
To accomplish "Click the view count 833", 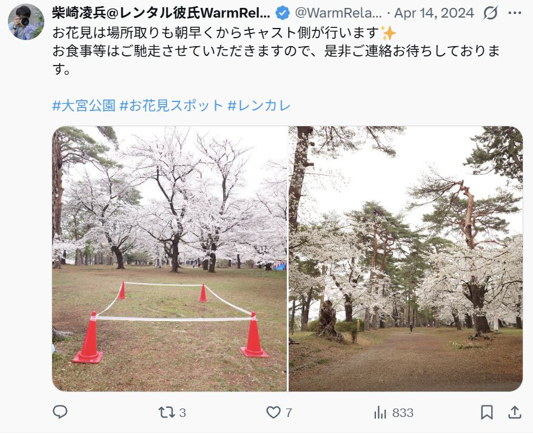I will click(403, 413).
